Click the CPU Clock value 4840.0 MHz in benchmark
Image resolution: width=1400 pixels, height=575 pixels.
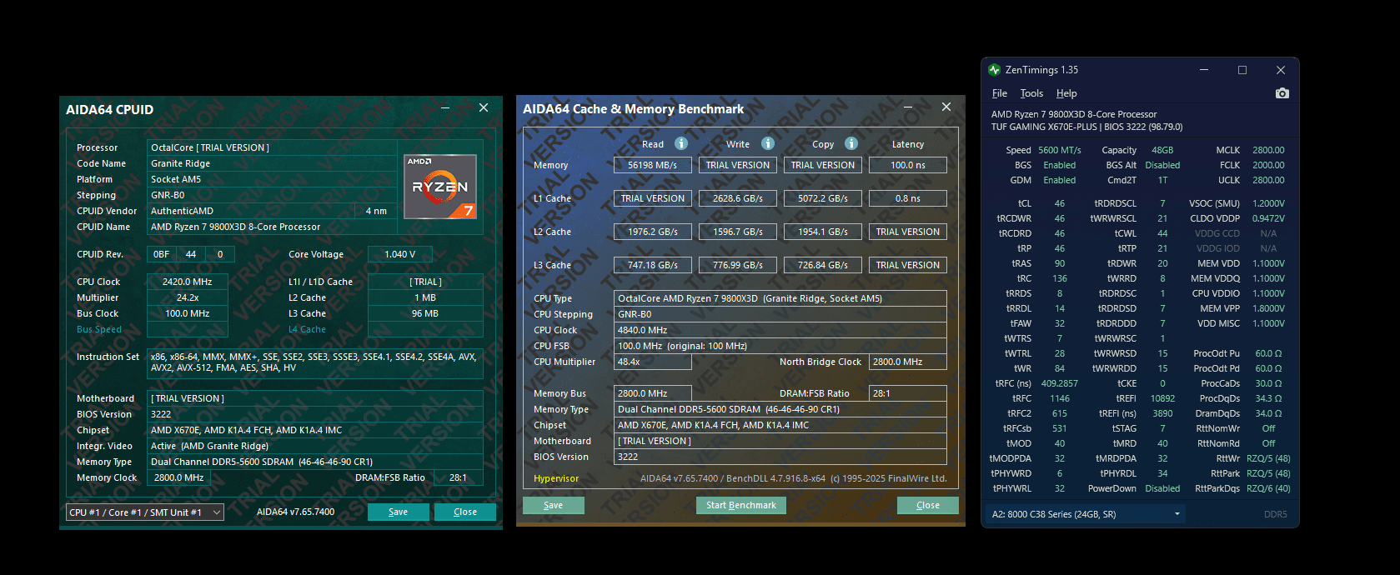(780, 330)
